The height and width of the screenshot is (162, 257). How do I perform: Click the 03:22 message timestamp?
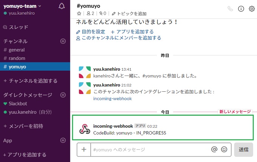[x=152, y=126]
